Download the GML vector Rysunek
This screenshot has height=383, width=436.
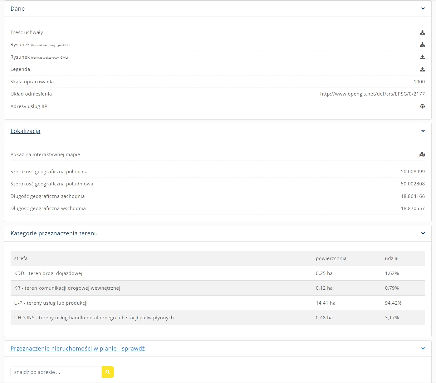point(422,57)
